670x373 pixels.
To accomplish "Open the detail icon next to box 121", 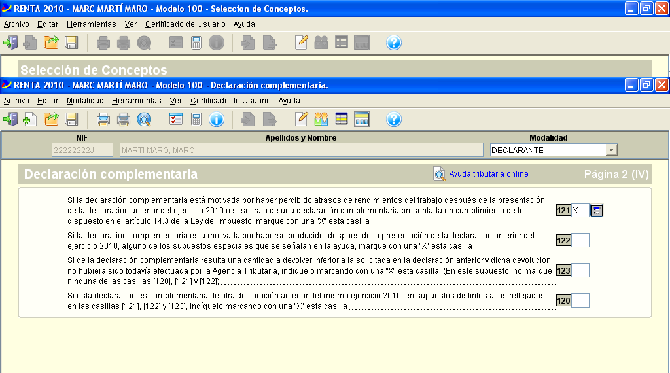I will [x=597, y=210].
